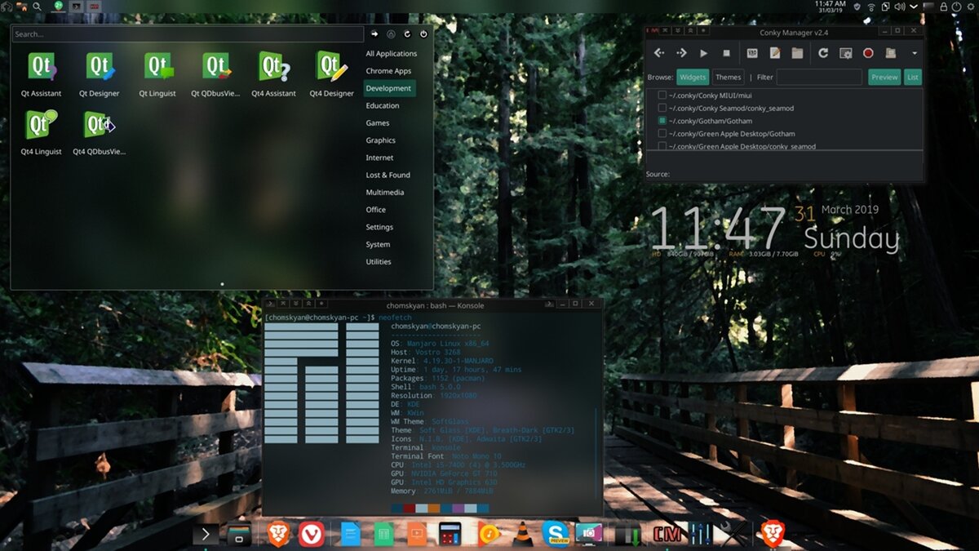Launch Qt4 Assistant from the launcher grid

point(274,65)
